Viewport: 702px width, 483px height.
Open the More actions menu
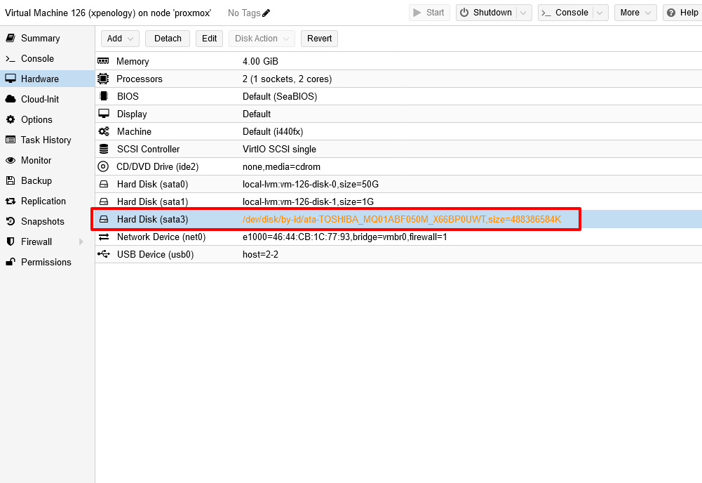click(x=635, y=13)
